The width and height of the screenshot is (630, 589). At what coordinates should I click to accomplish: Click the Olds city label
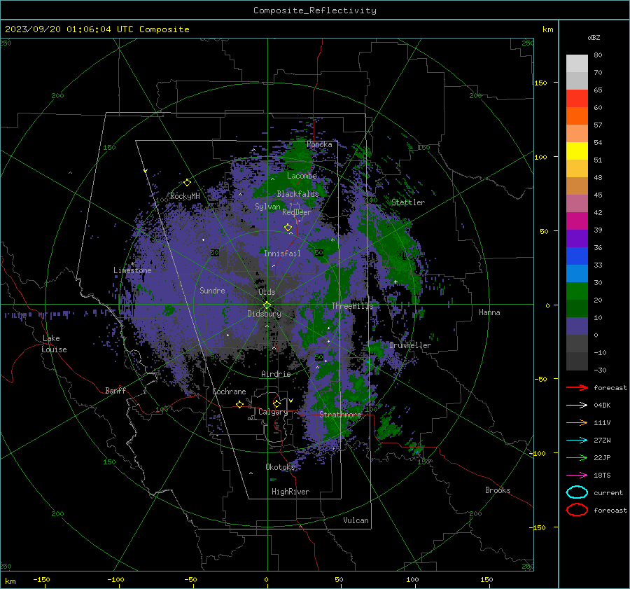click(267, 292)
